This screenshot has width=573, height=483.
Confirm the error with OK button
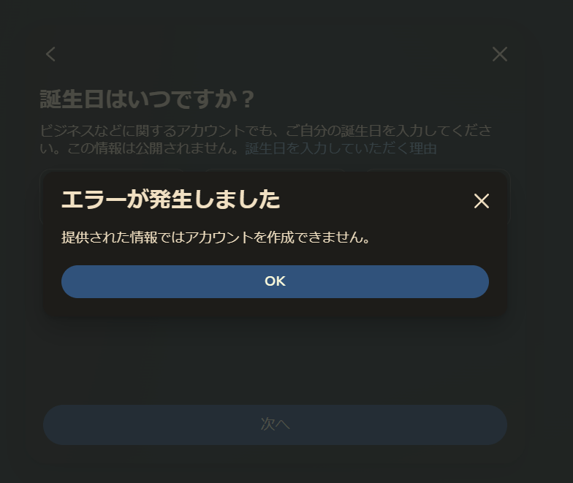click(x=275, y=281)
